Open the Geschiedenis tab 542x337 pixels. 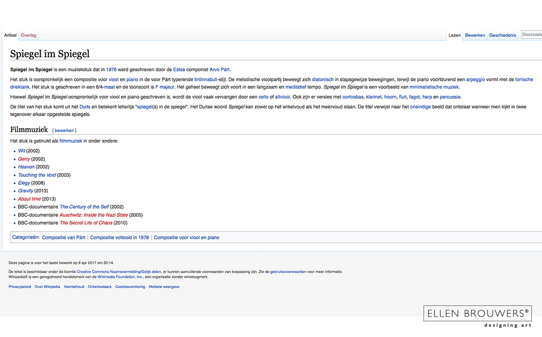502,35
